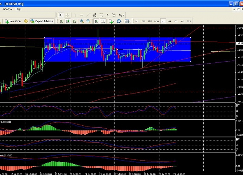The image size is (243, 175).
Task: Switch timeframe to H4
Action: click(169, 21)
